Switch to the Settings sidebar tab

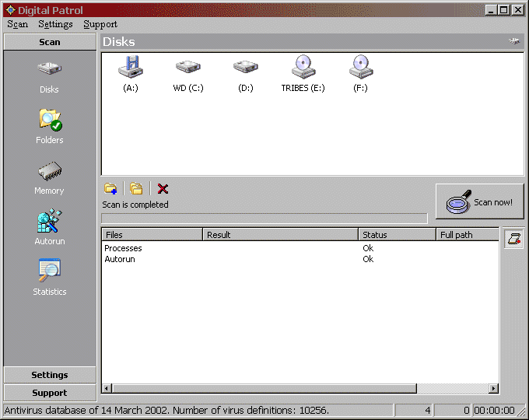click(50, 375)
